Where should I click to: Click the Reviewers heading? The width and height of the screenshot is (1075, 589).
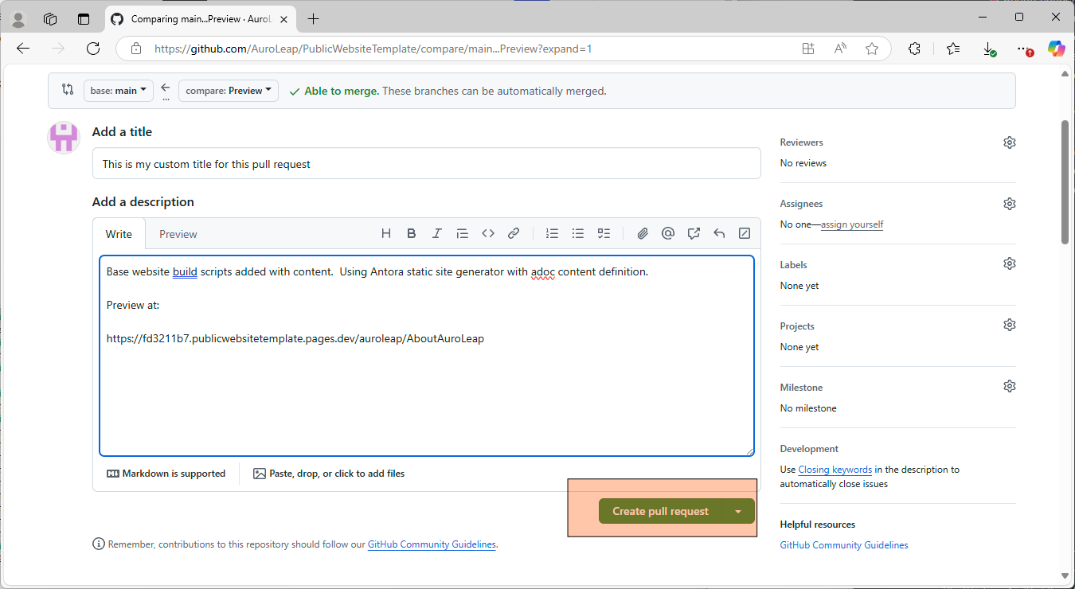(x=802, y=142)
